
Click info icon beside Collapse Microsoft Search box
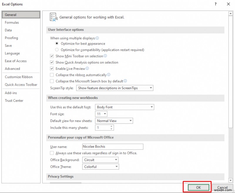coord(125,81)
